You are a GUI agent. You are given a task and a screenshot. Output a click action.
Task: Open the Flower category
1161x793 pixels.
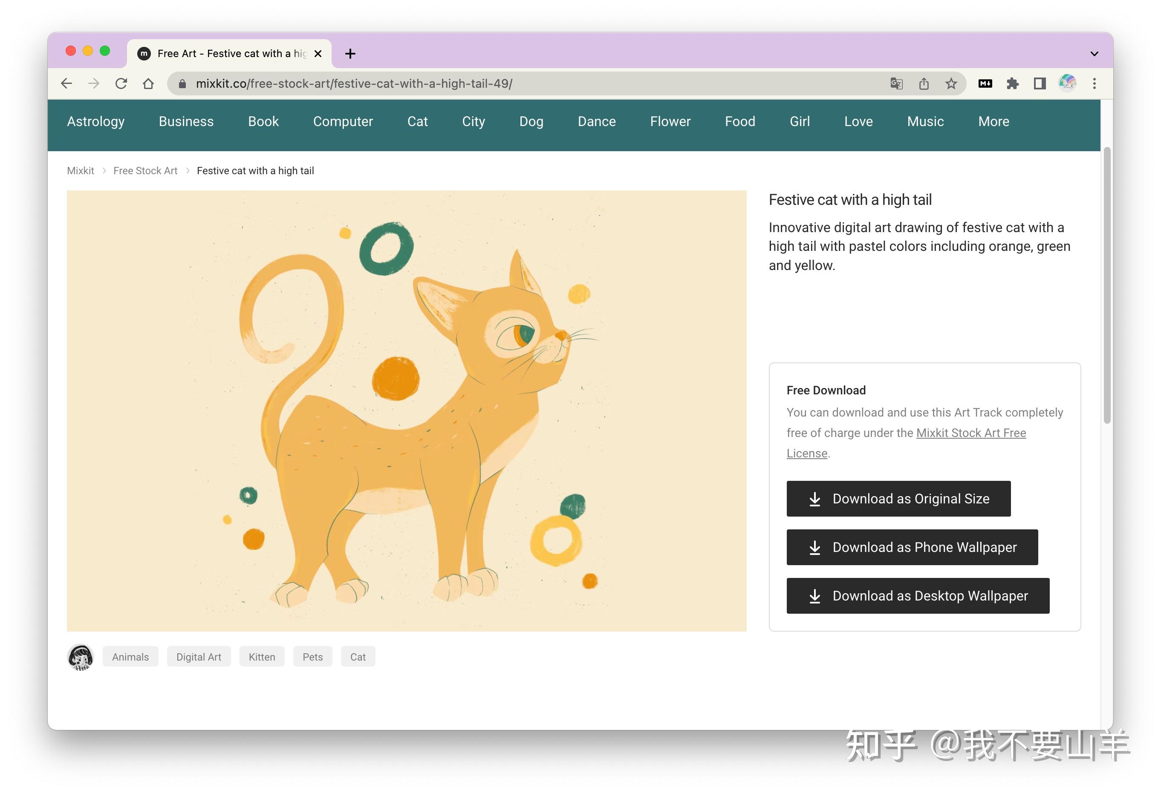[670, 121]
